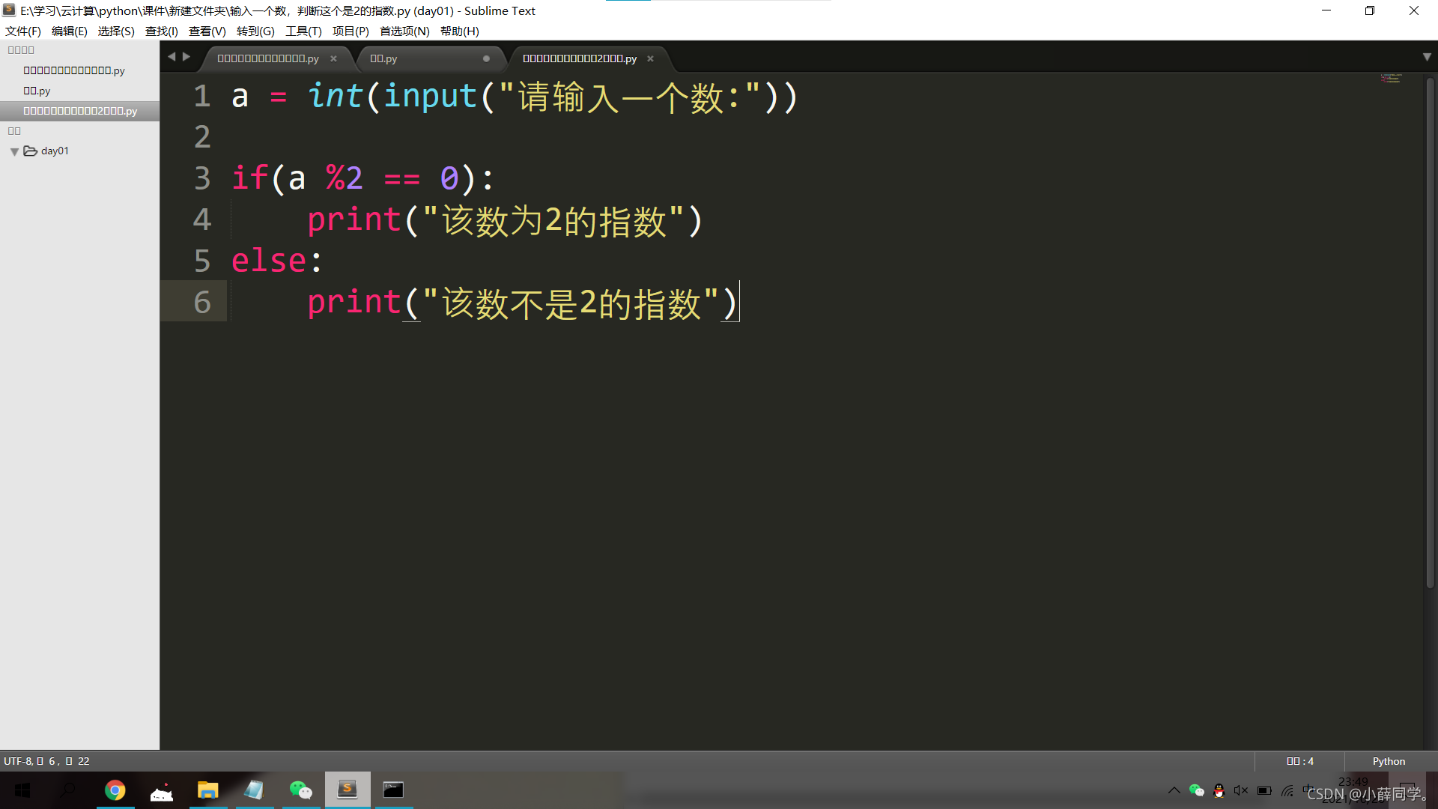Click the QQ penguin tray icon
Screen dimensions: 1438x809
[x=1219, y=790]
